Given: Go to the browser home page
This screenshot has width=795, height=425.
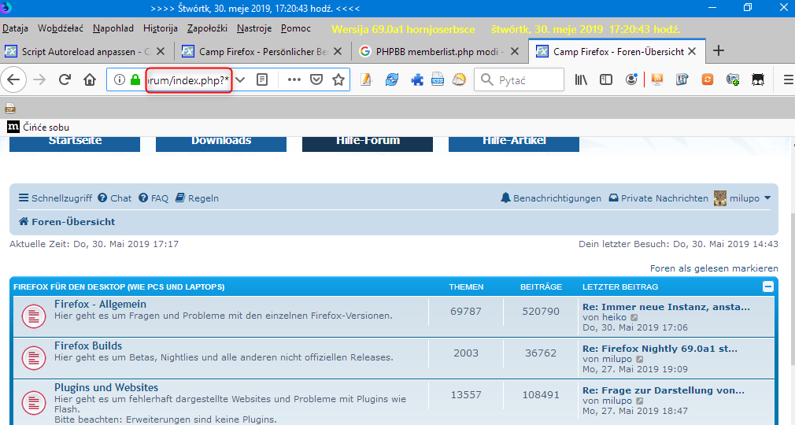Looking at the screenshot, I should pos(90,79).
